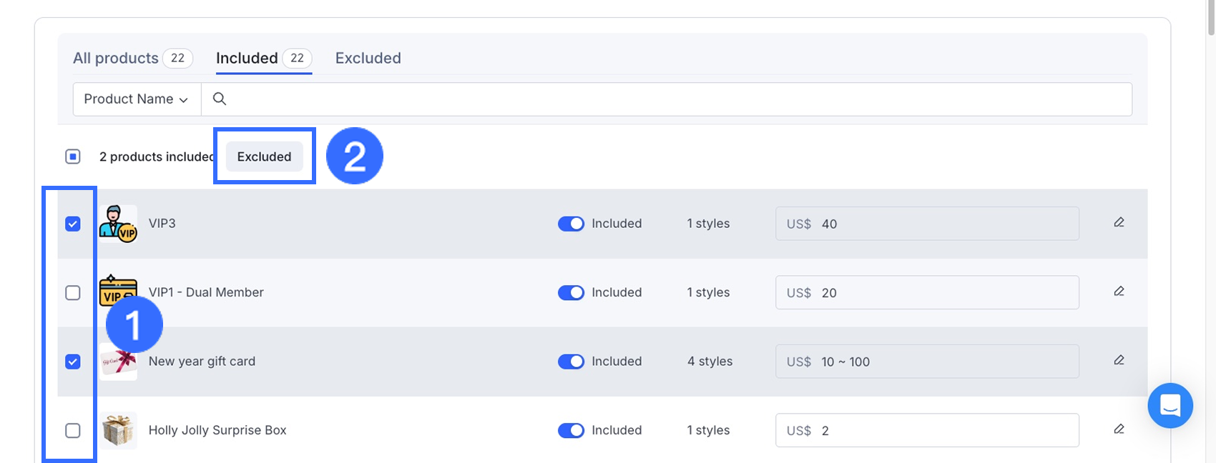
Task: Click the Holly Jolly Surprise Box thumbnail
Action: [117, 430]
